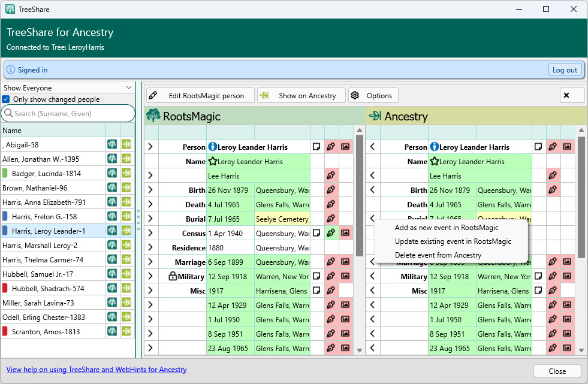Choose Add as new event in RootsMagic
Image resolution: width=588 pixels, height=384 pixels.
coord(447,228)
